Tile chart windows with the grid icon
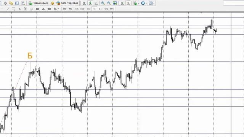244x137 pixels. point(115,3)
